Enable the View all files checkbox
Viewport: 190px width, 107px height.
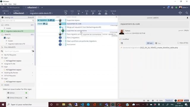click(178, 43)
